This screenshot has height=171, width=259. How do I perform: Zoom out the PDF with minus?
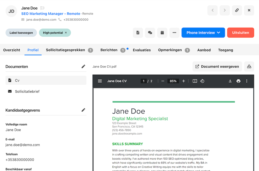(x=163, y=81)
